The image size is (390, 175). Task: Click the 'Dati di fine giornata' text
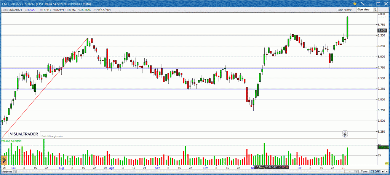tap(52, 136)
